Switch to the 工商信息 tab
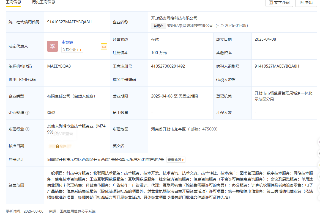 click(13, 2)
